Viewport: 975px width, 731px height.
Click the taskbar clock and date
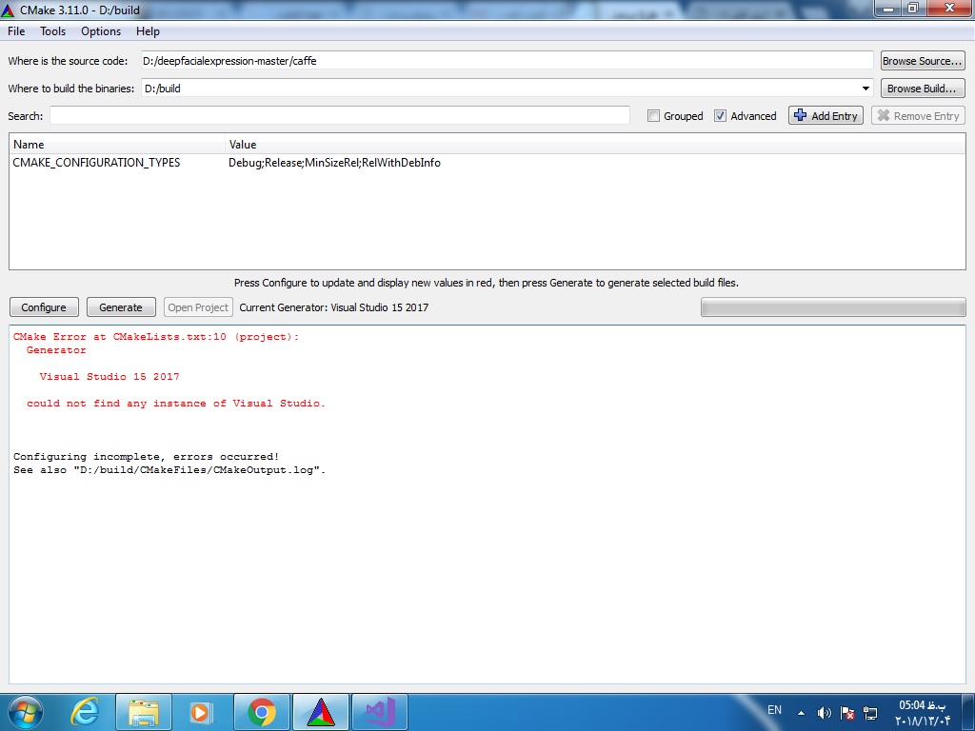[x=923, y=713]
